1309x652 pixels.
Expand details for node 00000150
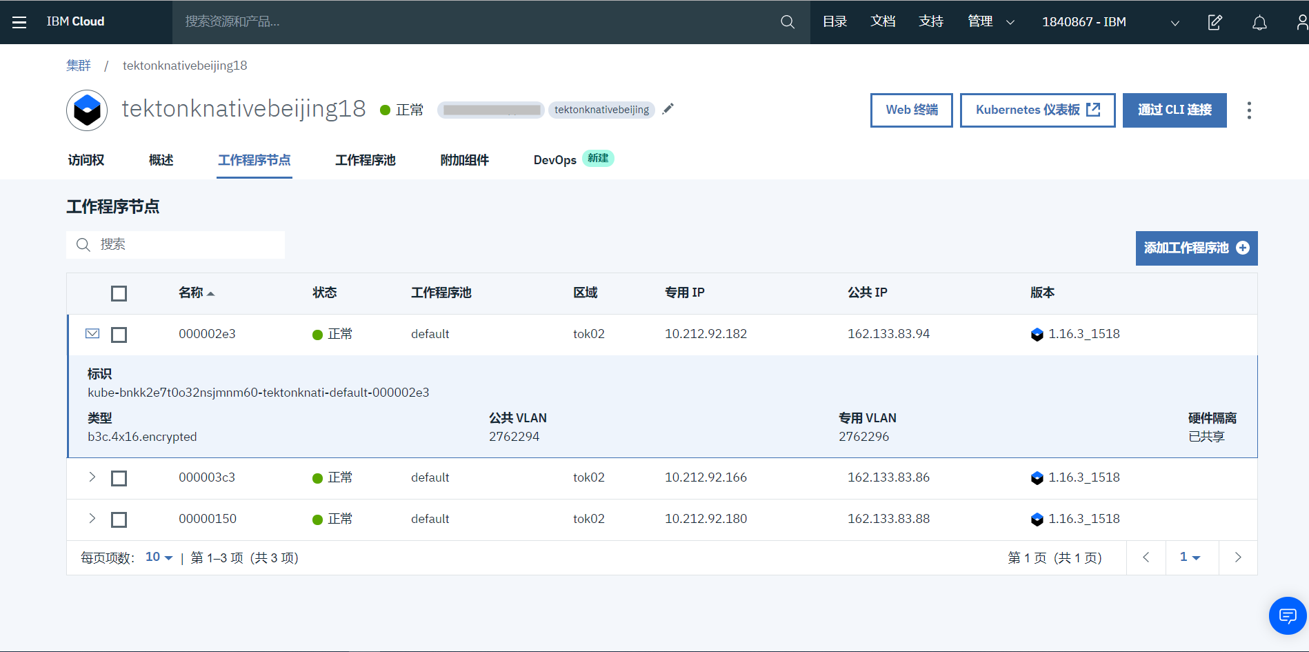coord(92,519)
